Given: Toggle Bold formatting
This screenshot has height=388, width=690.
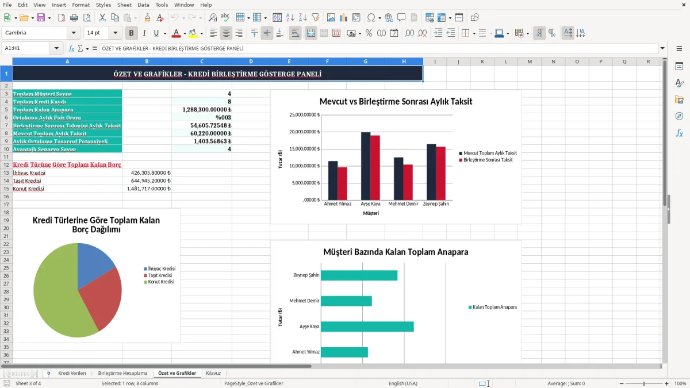Looking at the screenshot, I should (x=132, y=33).
